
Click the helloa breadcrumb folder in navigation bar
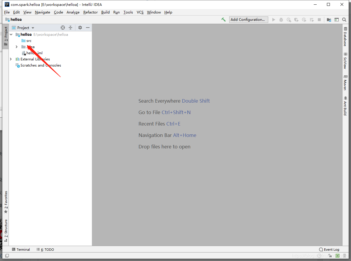coord(14,19)
